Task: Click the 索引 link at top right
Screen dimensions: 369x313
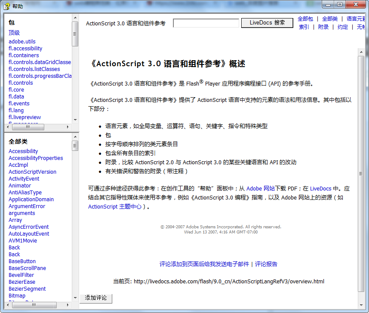Action: pyautogui.click(x=303, y=27)
